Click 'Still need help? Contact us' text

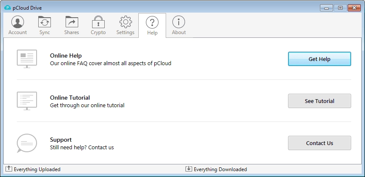click(x=82, y=148)
